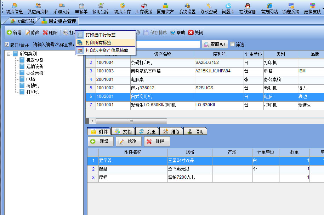Choose 打印选中资产信息档案 menu entry

pyautogui.click(x=107, y=50)
